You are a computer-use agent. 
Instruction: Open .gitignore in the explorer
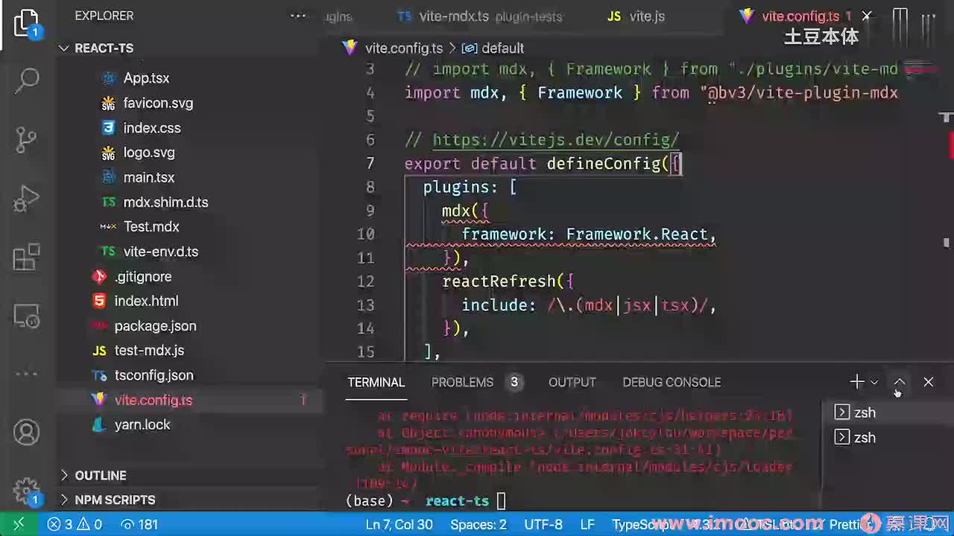[143, 276]
